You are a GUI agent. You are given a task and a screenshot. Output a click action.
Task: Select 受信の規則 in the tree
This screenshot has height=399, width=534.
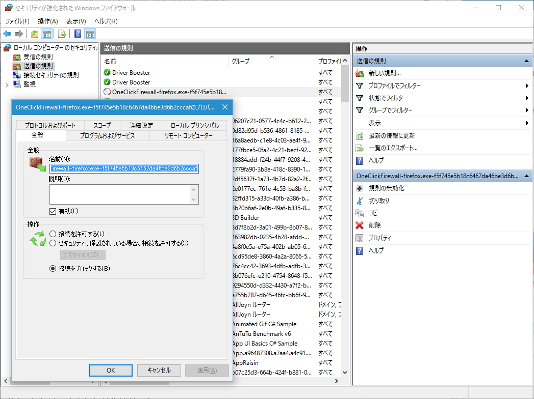click(x=38, y=57)
